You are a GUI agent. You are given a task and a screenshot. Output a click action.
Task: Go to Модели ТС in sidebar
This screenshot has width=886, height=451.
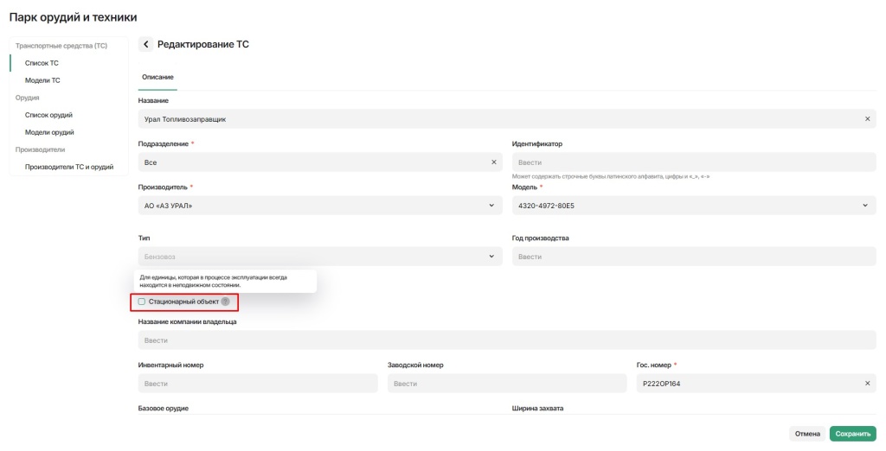click(x=42, y=80)
